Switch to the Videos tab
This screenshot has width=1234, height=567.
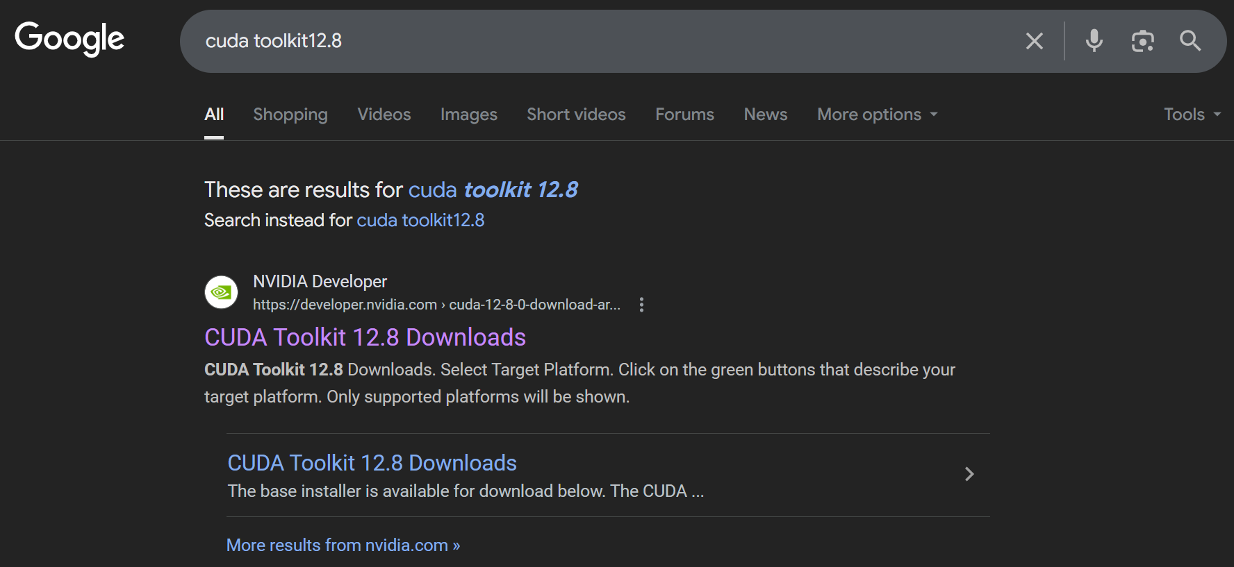pyautogui.click(x=384, y=115)
